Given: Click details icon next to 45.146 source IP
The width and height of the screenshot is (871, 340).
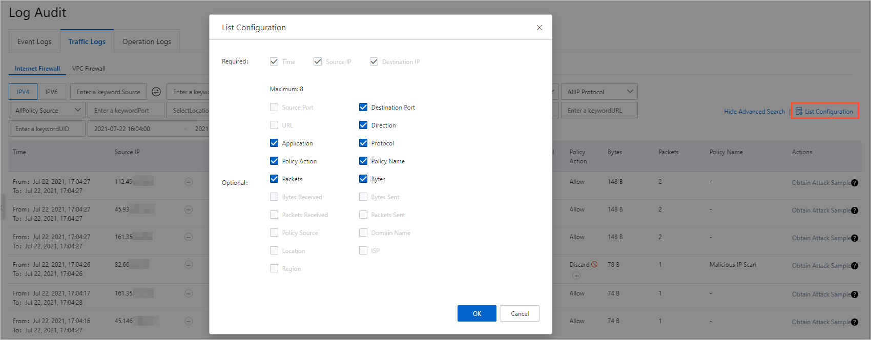Looking at the screenshot, I should coord(189,321).
